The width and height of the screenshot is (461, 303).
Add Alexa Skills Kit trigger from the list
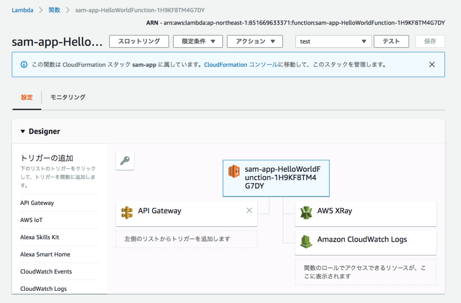tap(40, 237)
